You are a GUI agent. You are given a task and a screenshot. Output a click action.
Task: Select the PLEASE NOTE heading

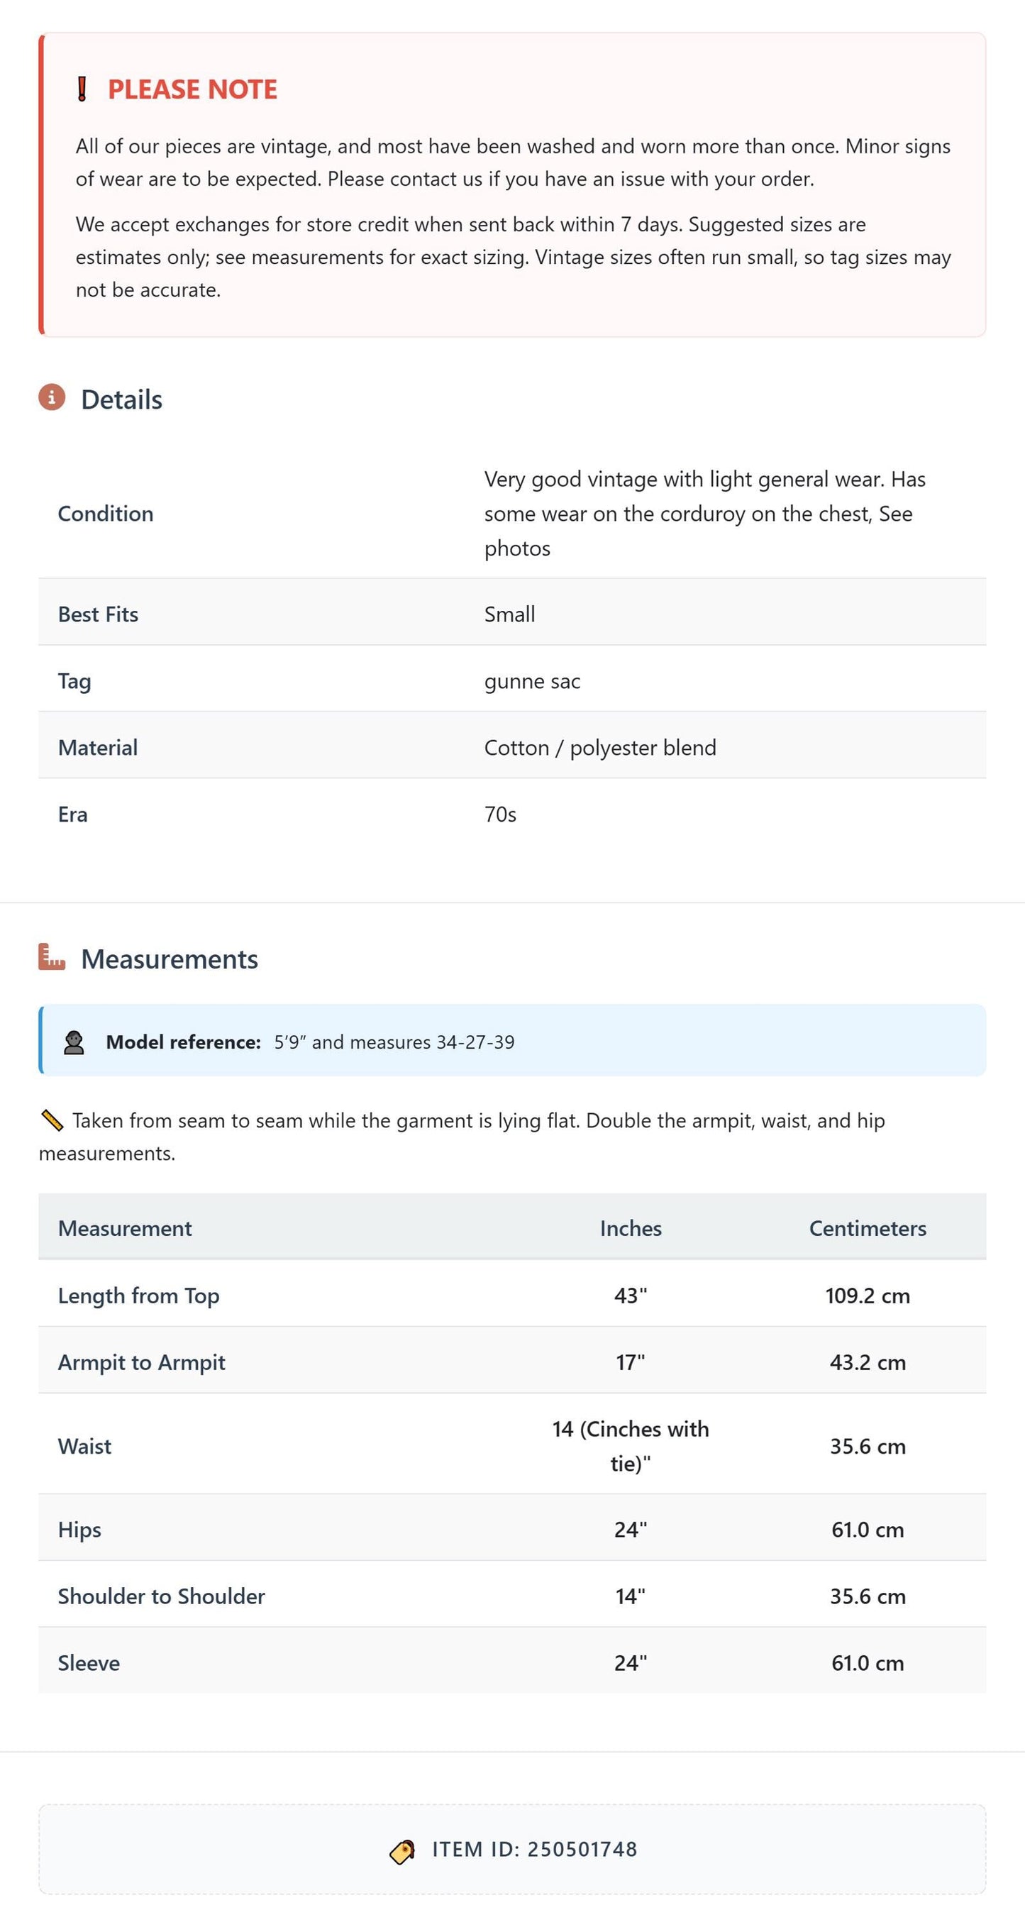192,89
